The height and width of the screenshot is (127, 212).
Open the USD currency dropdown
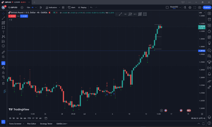pyautogui.click(x=202, y=13)
